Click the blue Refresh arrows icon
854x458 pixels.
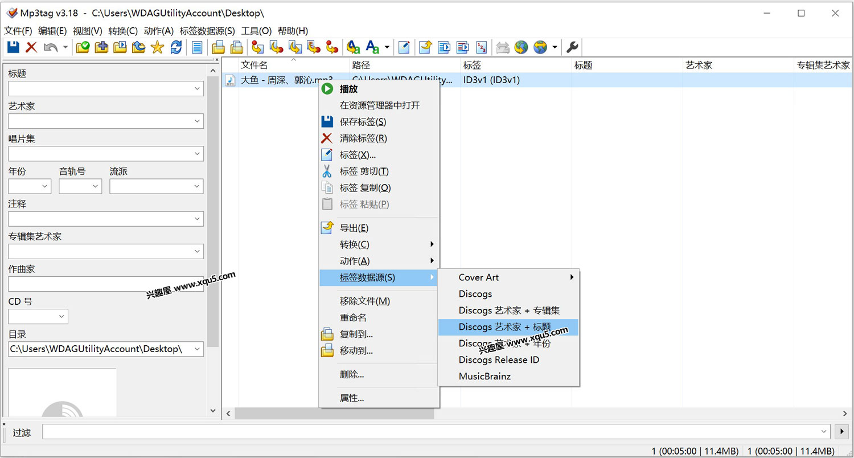pyautogui.click(x=176, y=47)
